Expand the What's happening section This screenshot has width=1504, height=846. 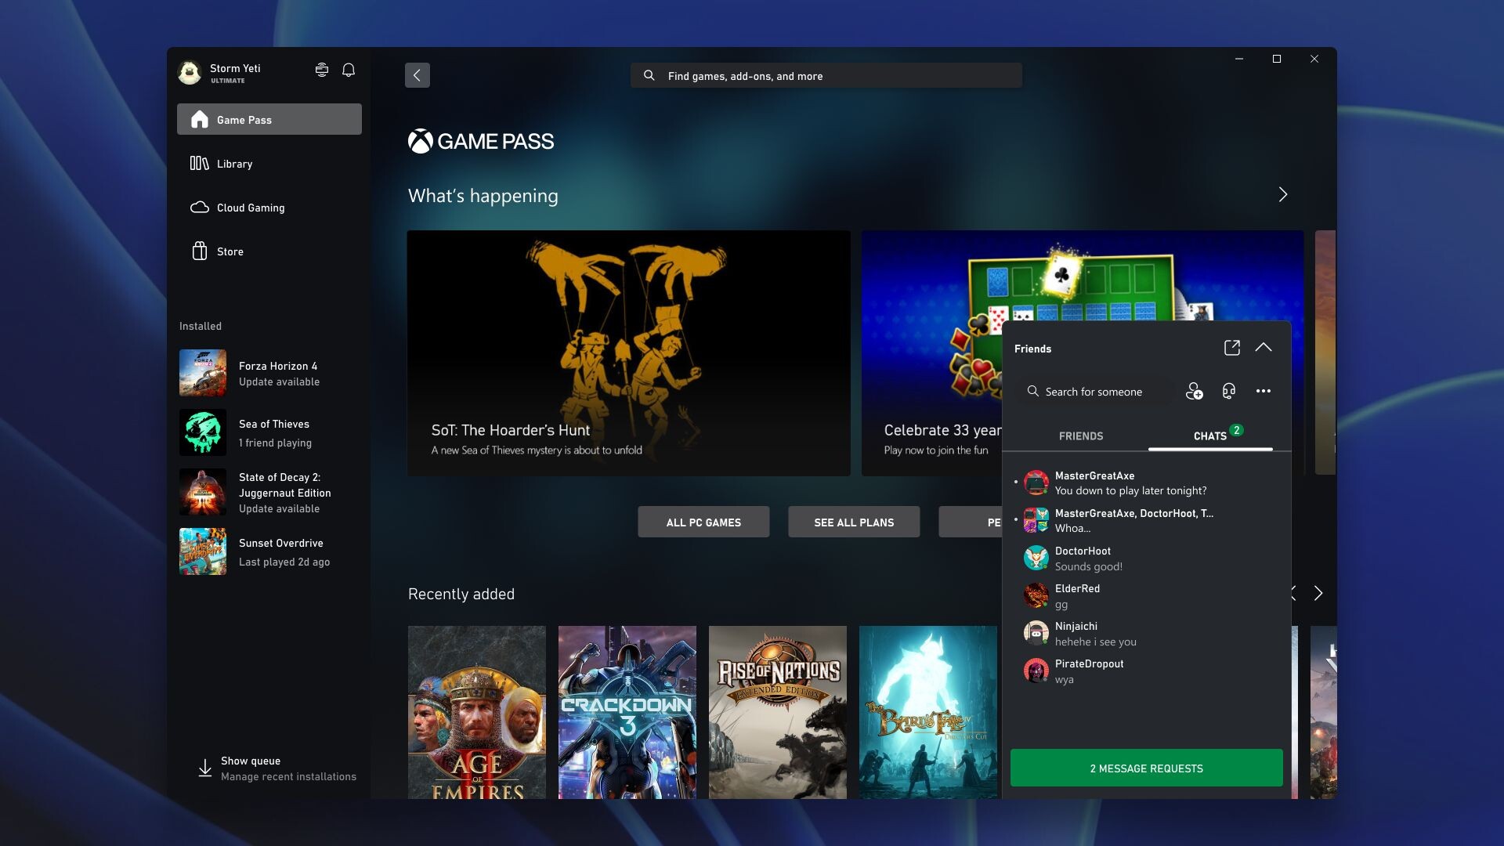tap(1283, 194)
